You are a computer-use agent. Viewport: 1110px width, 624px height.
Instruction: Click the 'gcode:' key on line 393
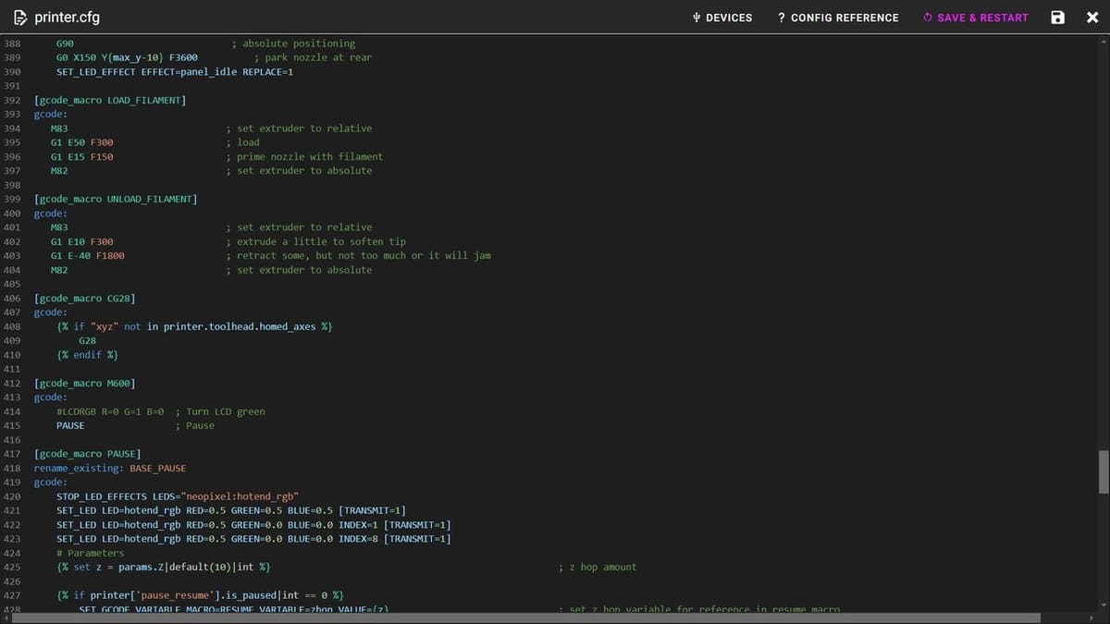coord(51,114)
